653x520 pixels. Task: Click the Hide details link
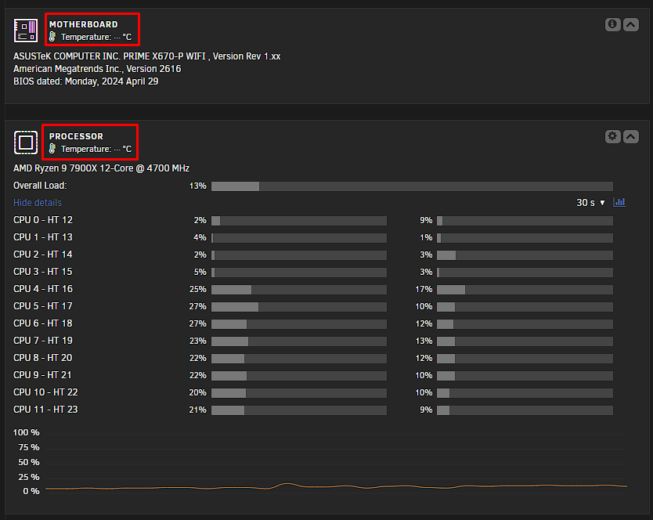(38, 203)
